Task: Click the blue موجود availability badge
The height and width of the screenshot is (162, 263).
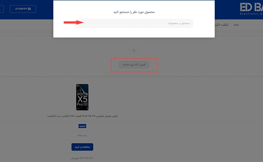Action: click(x=82, y=126)
